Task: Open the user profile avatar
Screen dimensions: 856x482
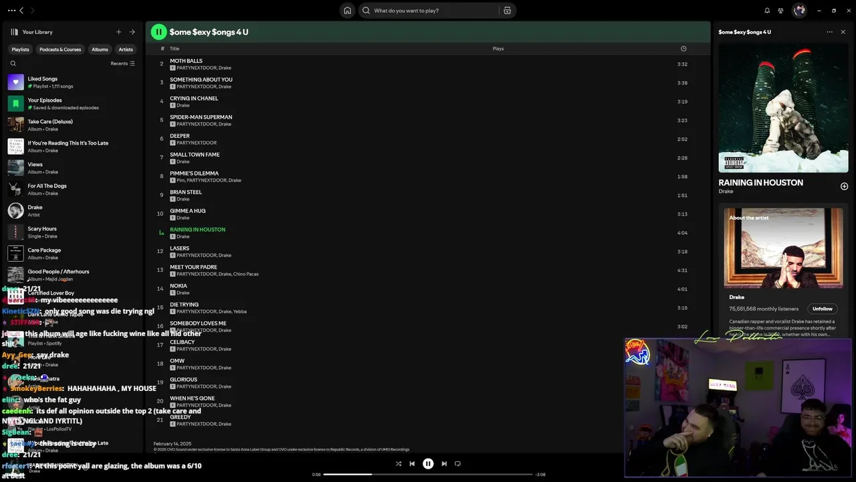Action: (799, 11)
